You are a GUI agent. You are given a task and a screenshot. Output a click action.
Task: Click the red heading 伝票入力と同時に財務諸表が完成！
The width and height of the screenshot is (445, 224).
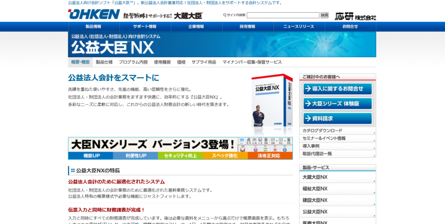click(x=107, y=210)
